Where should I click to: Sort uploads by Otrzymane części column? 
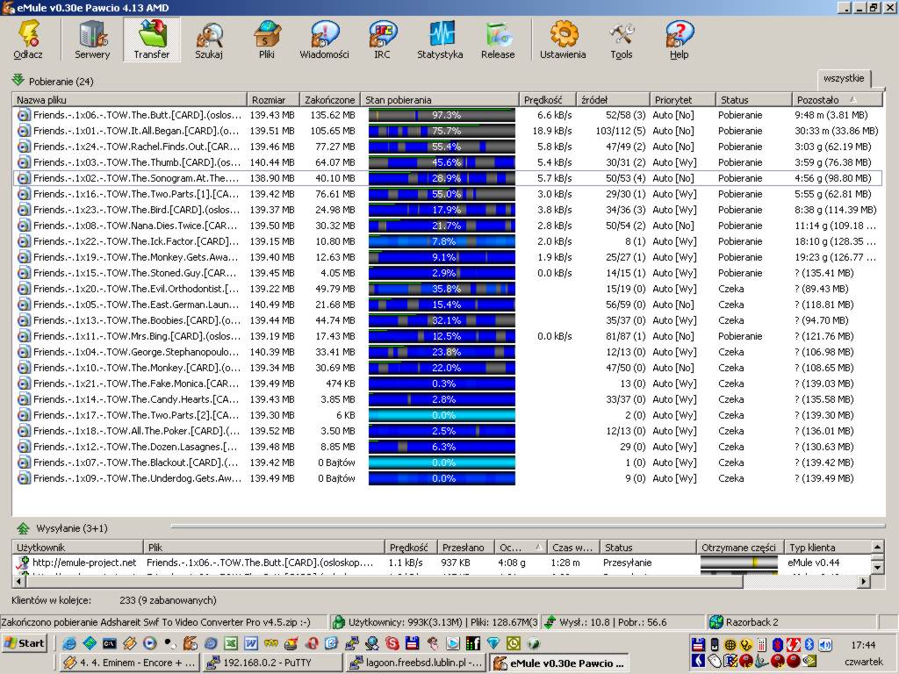(x=739, y=548)
